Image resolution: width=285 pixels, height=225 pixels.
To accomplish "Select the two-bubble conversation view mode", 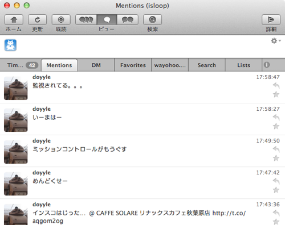I will [x=128, y=20].
